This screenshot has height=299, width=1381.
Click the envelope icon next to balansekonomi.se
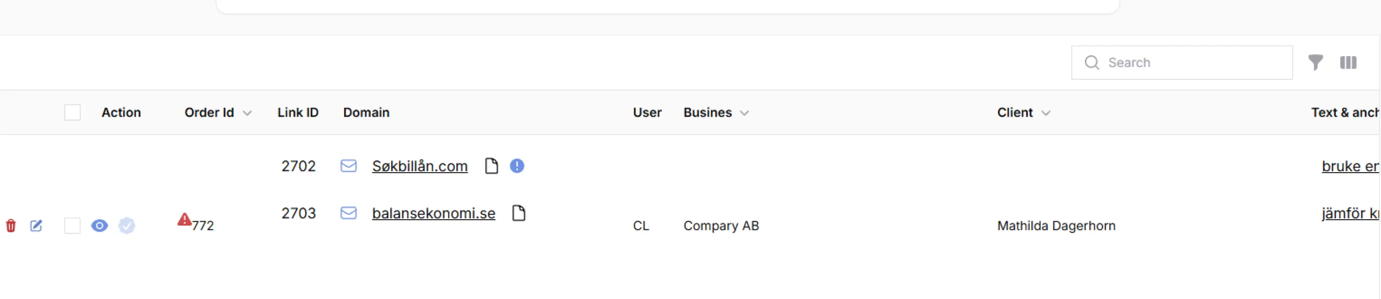click(348, 213)
